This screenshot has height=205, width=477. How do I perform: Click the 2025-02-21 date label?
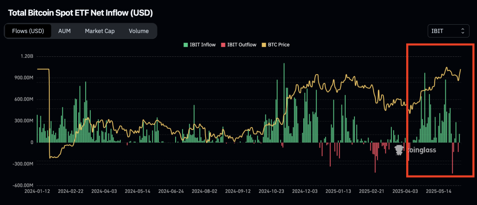371,191
